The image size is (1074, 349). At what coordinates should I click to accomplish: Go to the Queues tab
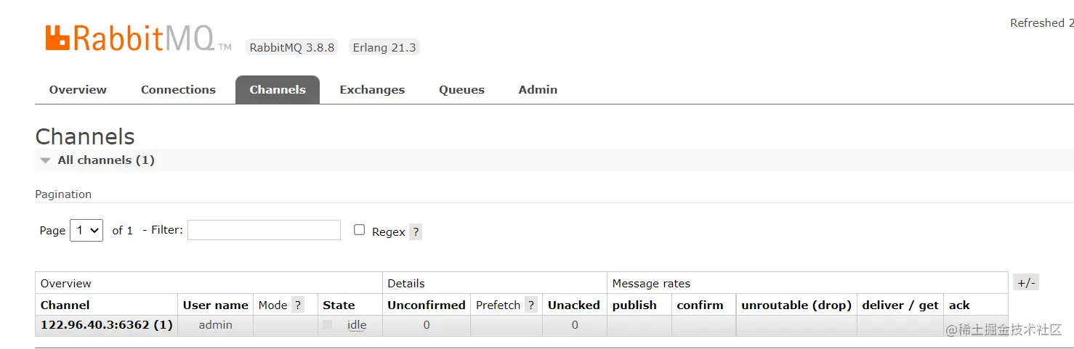pos(461,90)
